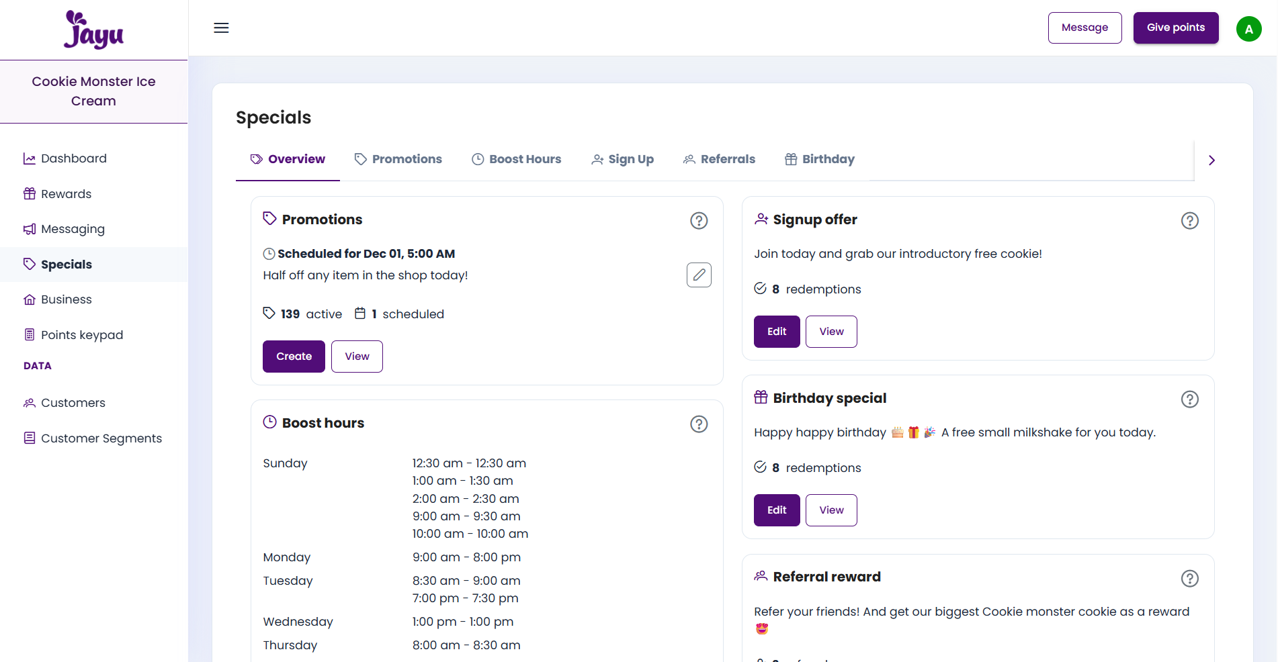The width and height of the screenshot is (1278, 662).
Task: View the Signup offer details
Action: [830, 332]
